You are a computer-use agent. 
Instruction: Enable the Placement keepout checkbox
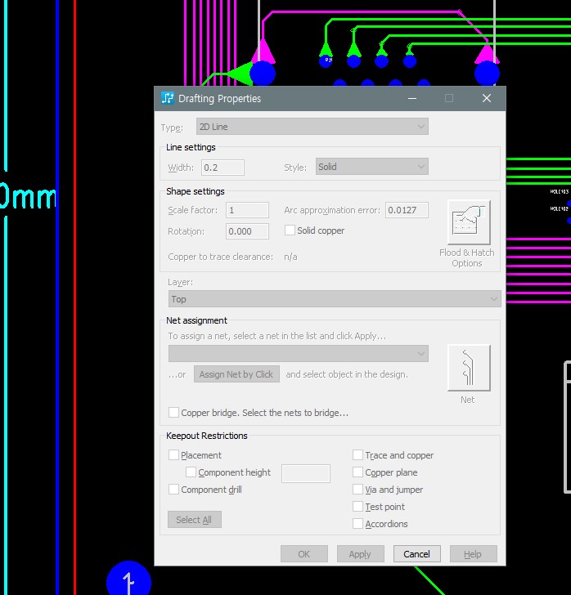173,455
